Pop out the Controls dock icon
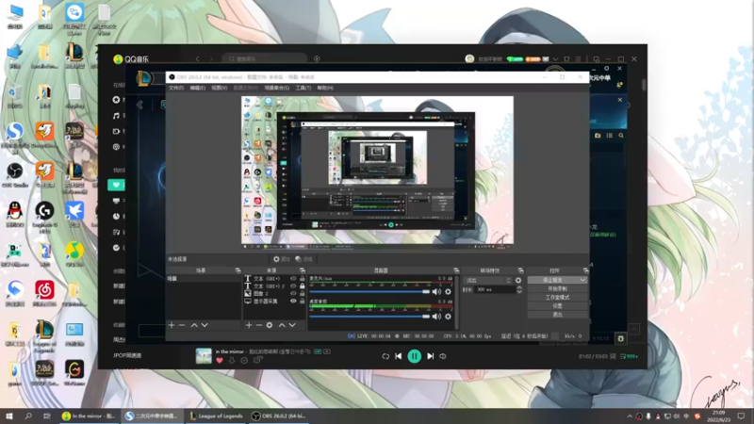Screen dimensions: 754x424 click(585, 270)
